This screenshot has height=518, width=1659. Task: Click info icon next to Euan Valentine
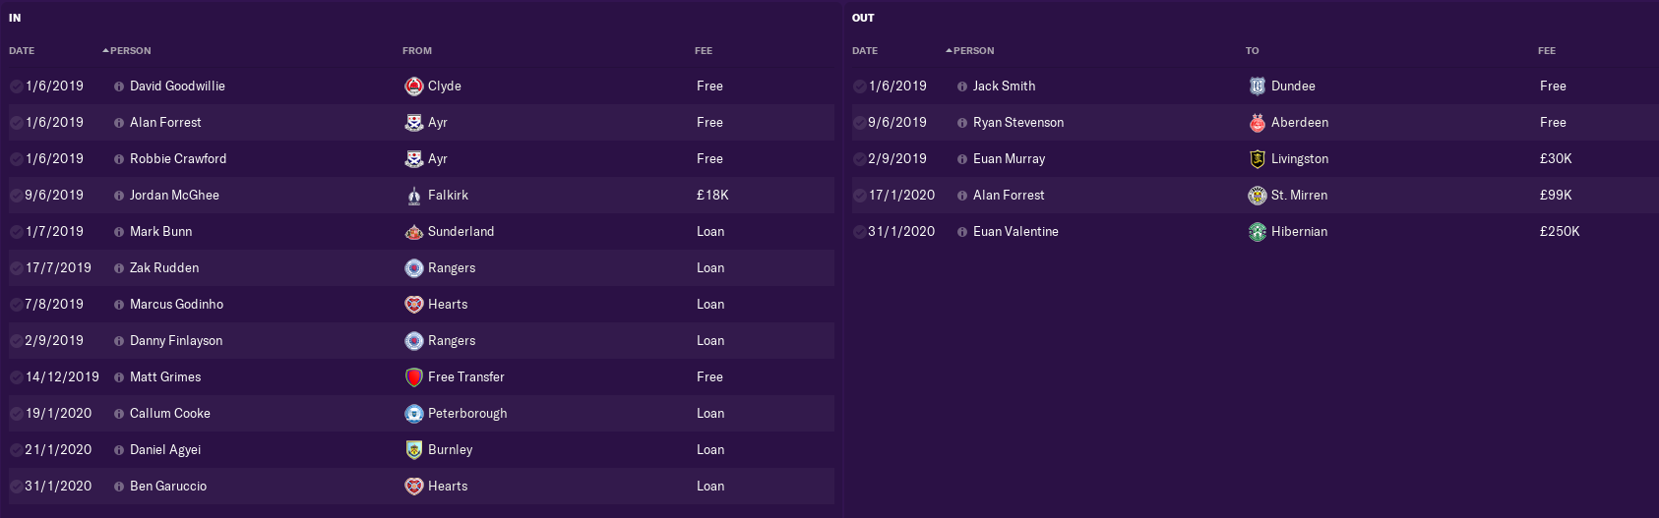[x=962, y=232]
